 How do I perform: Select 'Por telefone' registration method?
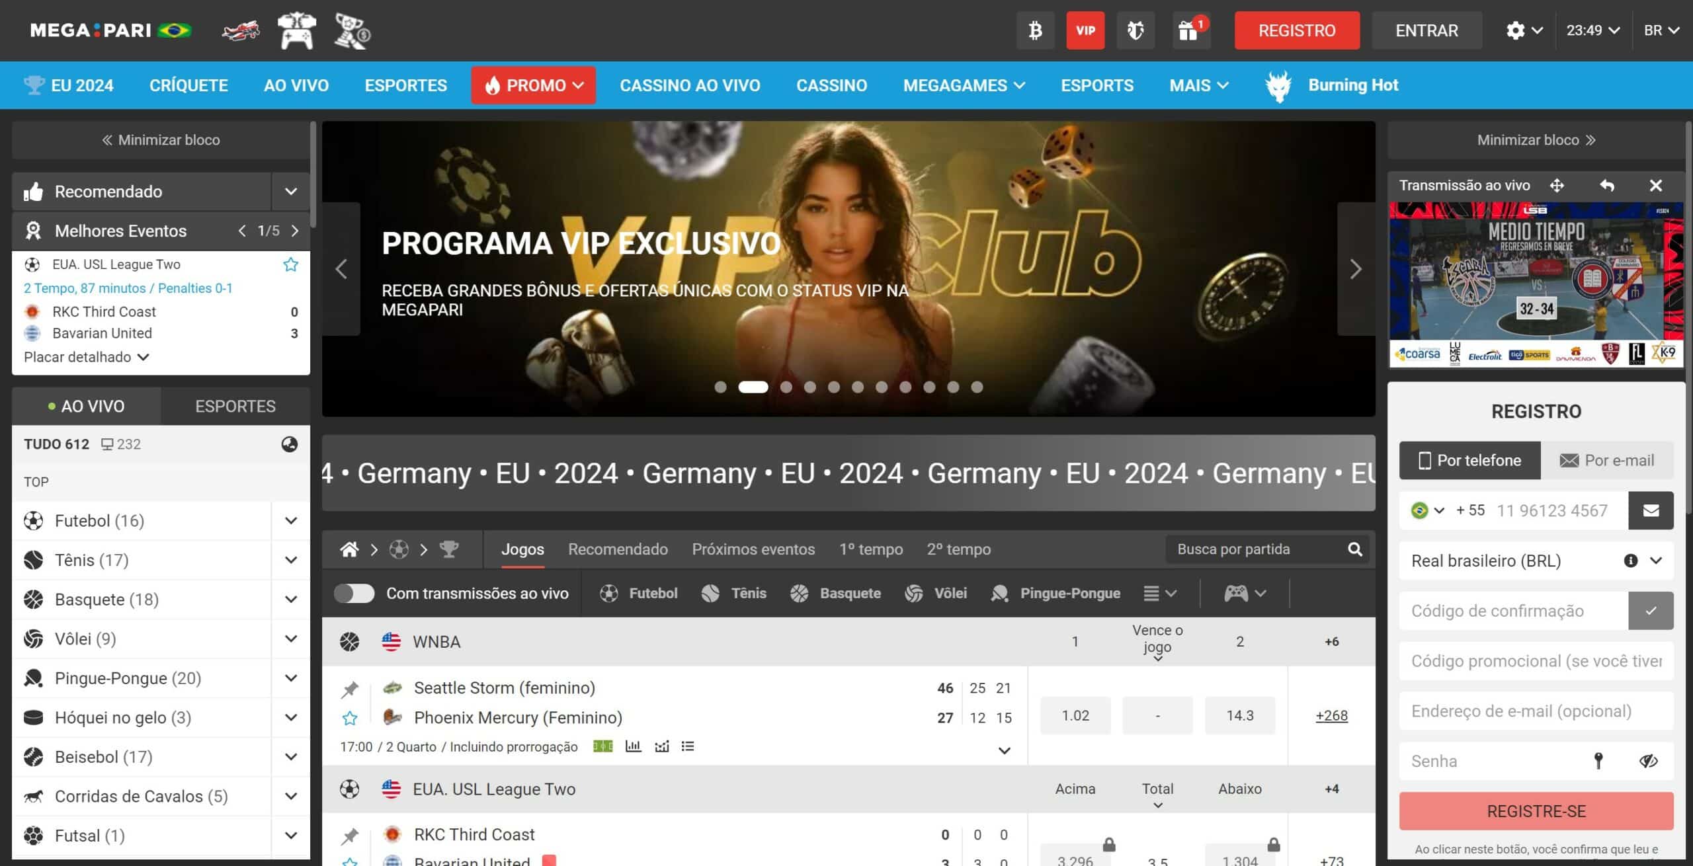coord(1469,460)
